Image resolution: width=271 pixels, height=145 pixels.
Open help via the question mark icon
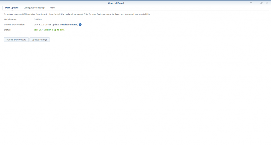(251, 3)
